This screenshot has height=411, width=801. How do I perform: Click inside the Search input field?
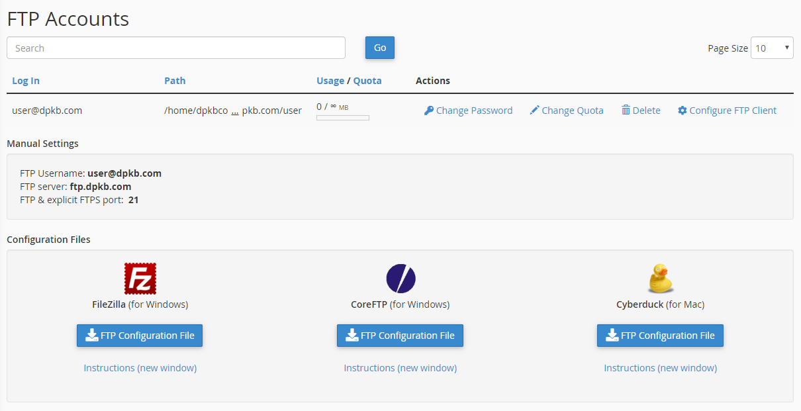click(175, 48)
